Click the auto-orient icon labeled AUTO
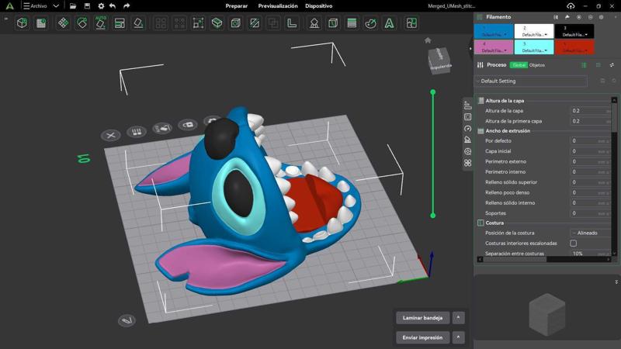 point(101,23)
